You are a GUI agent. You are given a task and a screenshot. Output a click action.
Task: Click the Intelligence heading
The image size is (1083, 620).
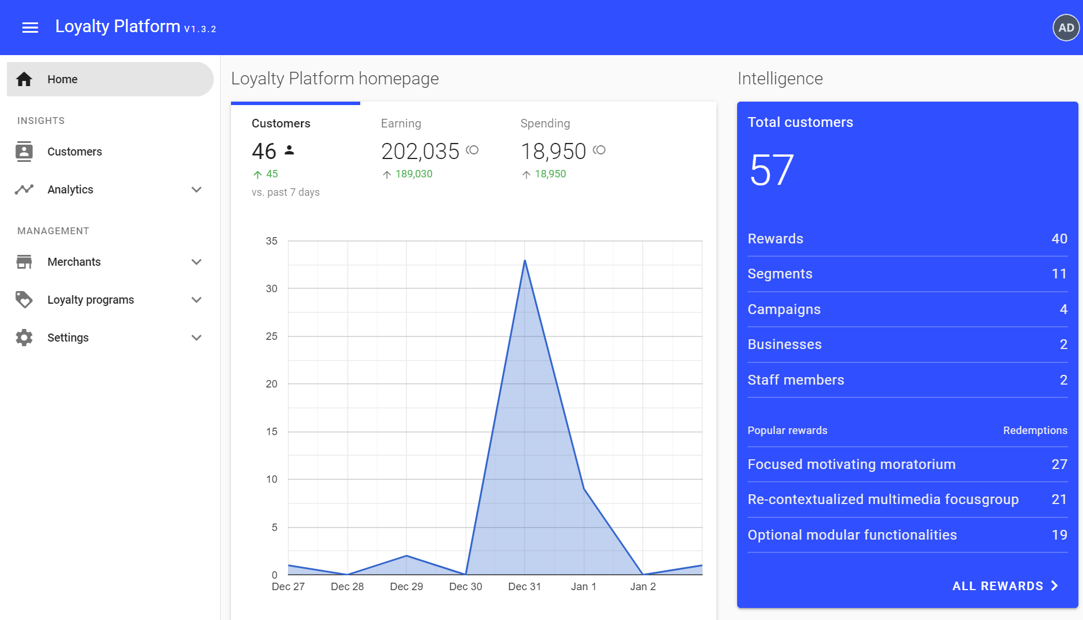tap(780, 79)
